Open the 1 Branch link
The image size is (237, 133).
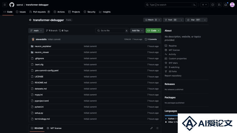(52, 31)
